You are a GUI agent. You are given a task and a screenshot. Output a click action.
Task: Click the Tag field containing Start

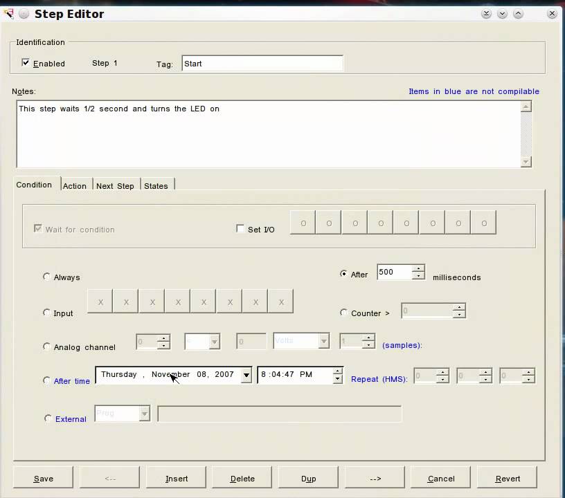262,64
